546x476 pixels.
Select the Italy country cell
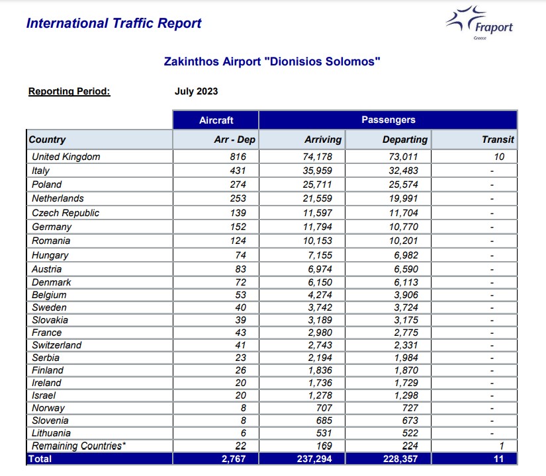point(99,171)
